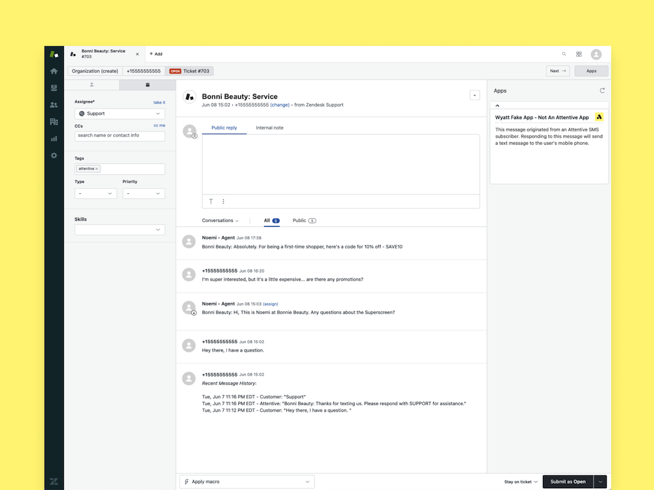Switch to the user info tab icon in the left panel
This screenshot has height=490, width=654.
[x=92, y=85]
